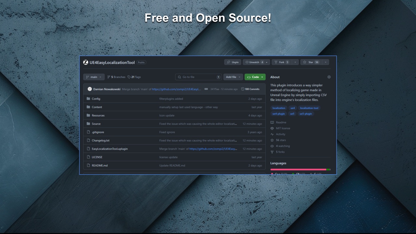Unpin the UE4EasyLocalizationTool repository
Viewport: 416px width, 234px height.
233,62
